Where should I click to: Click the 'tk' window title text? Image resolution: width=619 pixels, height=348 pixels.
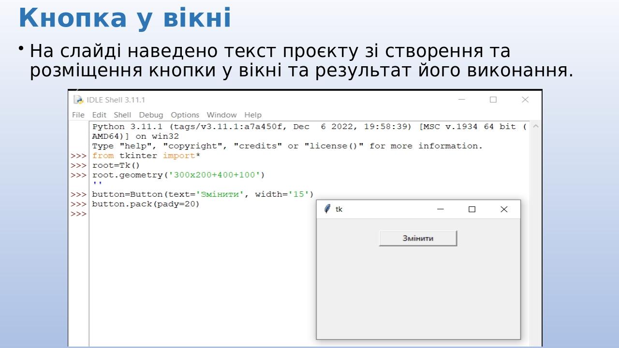[x=339, y=209]
